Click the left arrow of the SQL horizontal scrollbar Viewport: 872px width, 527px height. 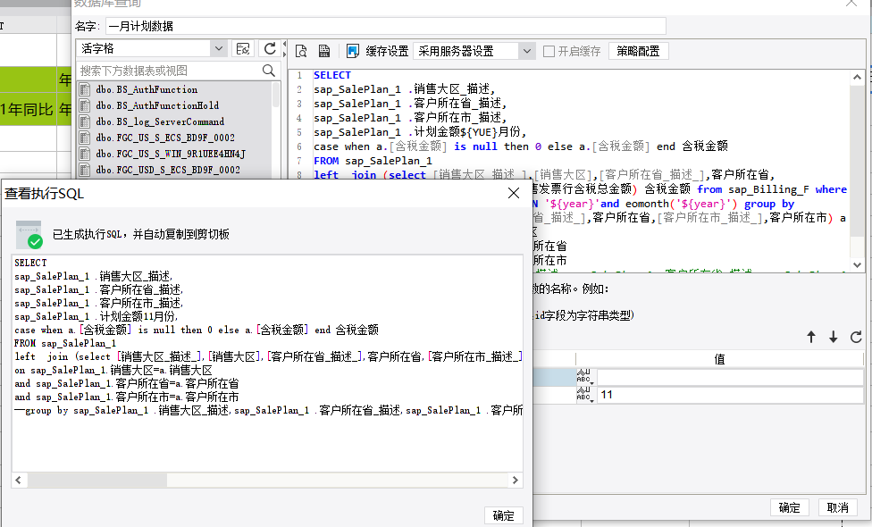pos(19,480)
